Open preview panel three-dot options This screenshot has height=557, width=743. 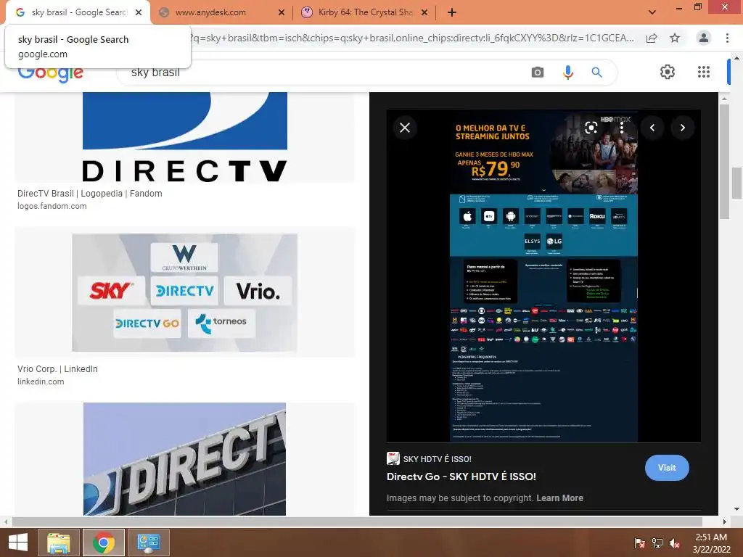pyautogui.click(x=622, y=128)
